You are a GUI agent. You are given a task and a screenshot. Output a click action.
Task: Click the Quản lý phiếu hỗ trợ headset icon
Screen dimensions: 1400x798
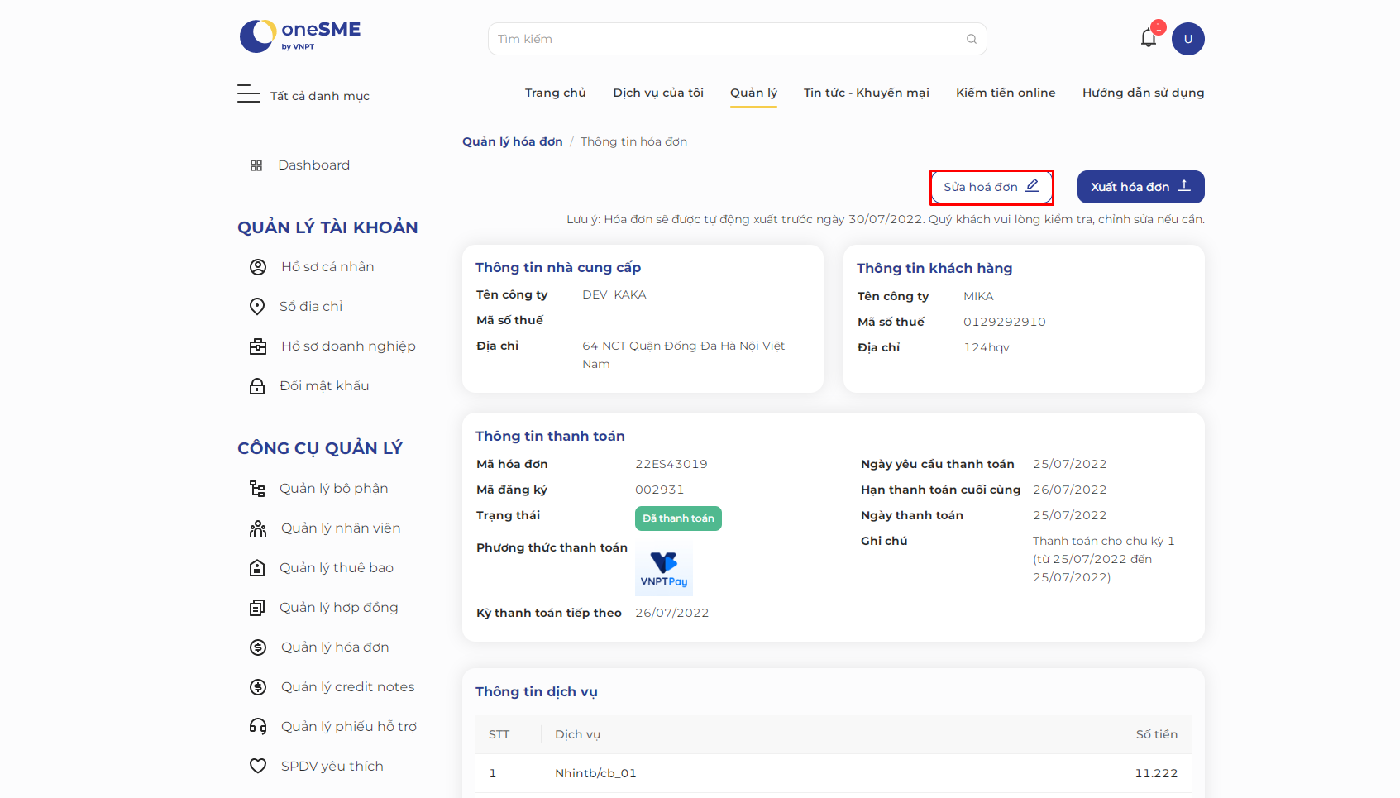[258, 727]
